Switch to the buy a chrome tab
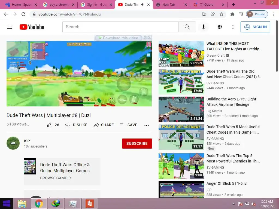 coord(59,5)
